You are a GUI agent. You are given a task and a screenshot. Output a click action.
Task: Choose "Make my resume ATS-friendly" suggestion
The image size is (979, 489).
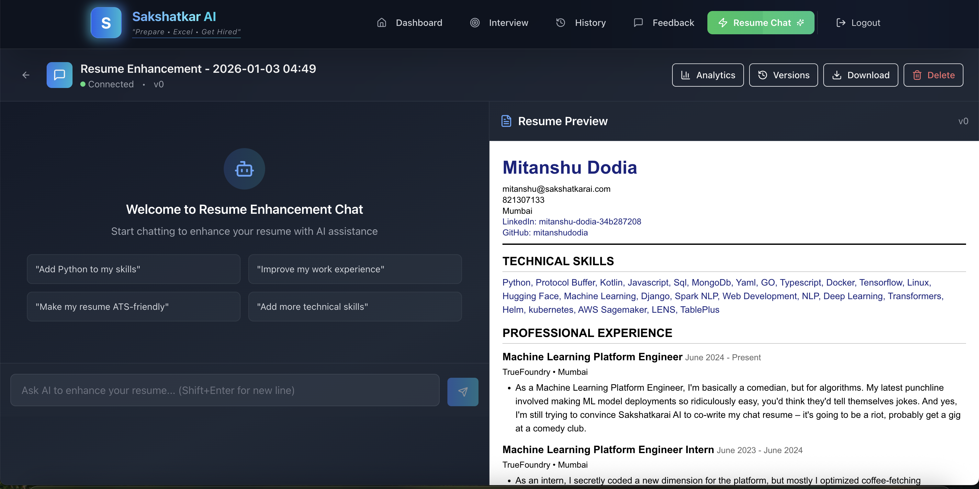coord(133,307)
